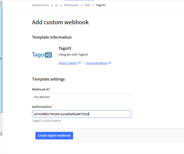
Task: Click the Template information heading
Action: tap(52, 37)
